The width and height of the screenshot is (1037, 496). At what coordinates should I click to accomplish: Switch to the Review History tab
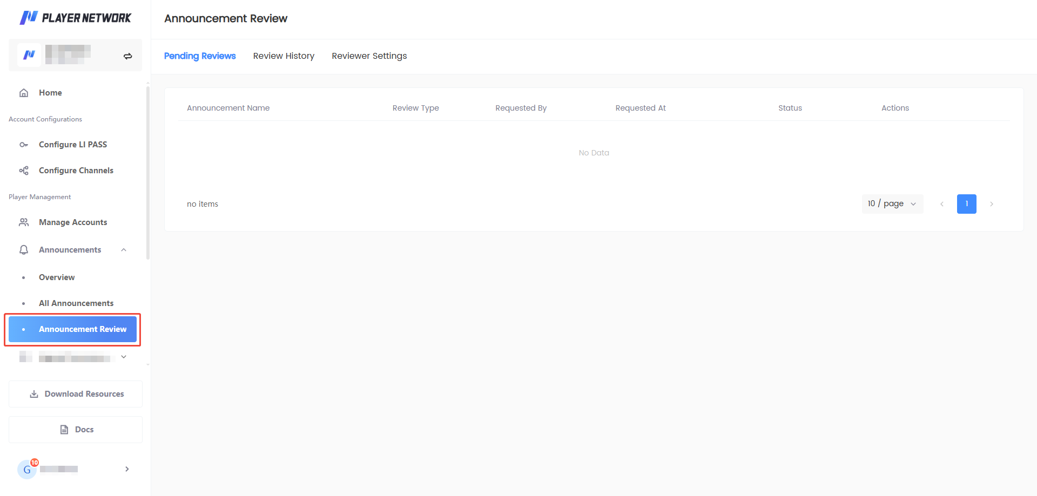point(284,56)
